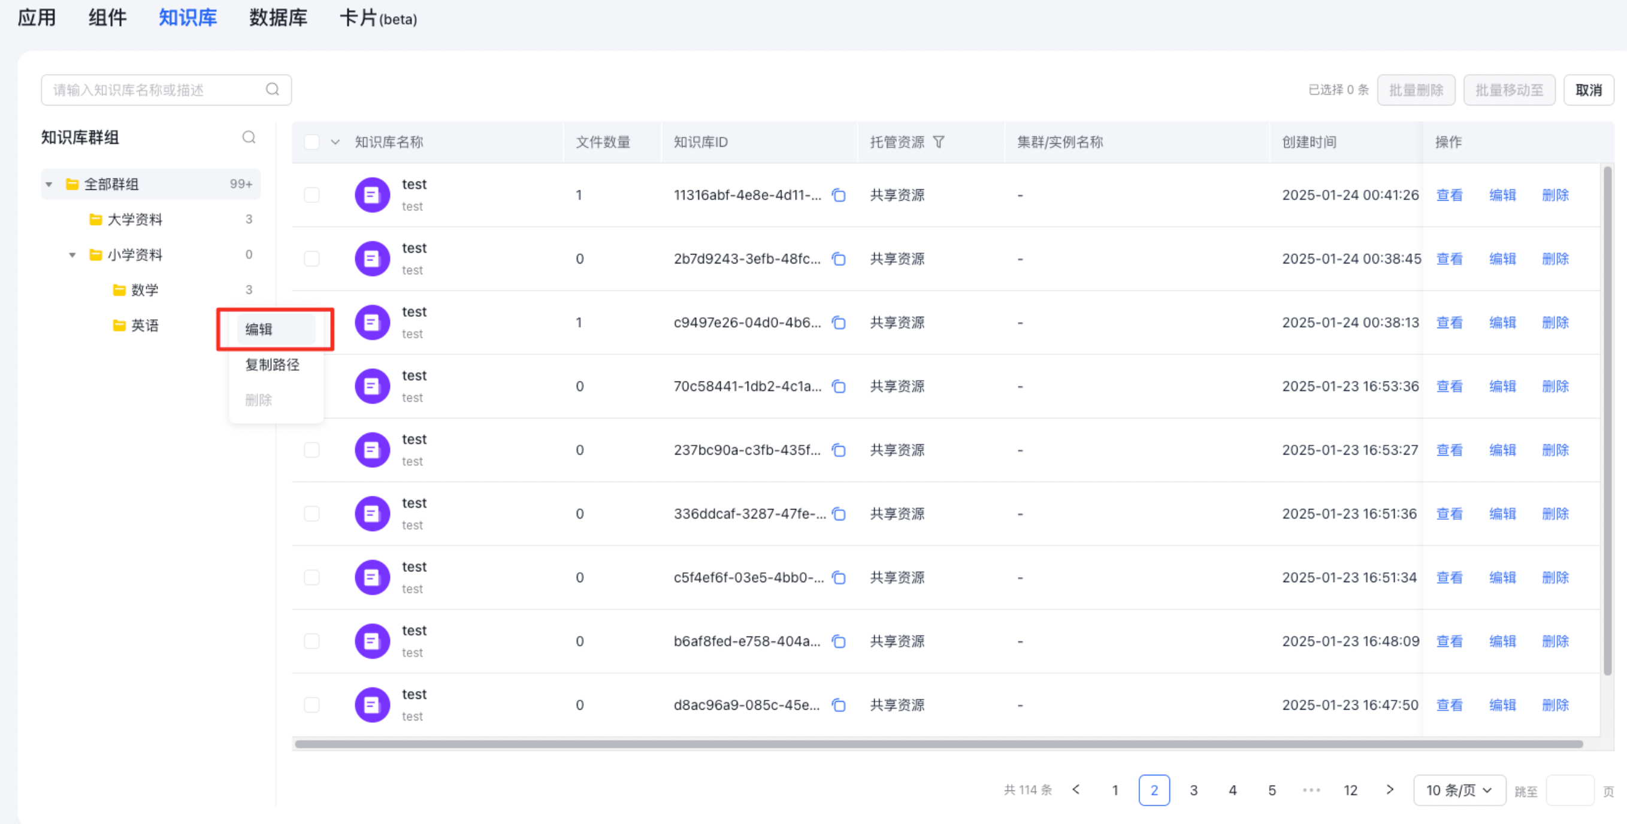Click 编辑 for the 00:38:45 row

[1502, 259]
